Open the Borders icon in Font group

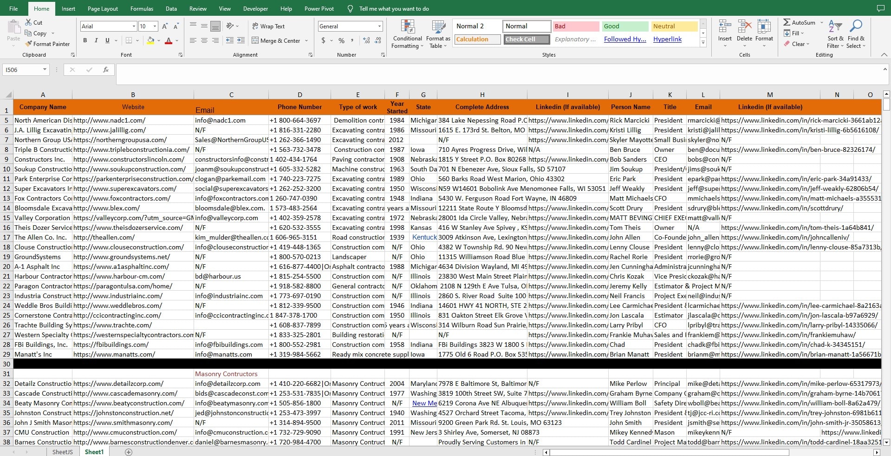[x=129, y=40]
